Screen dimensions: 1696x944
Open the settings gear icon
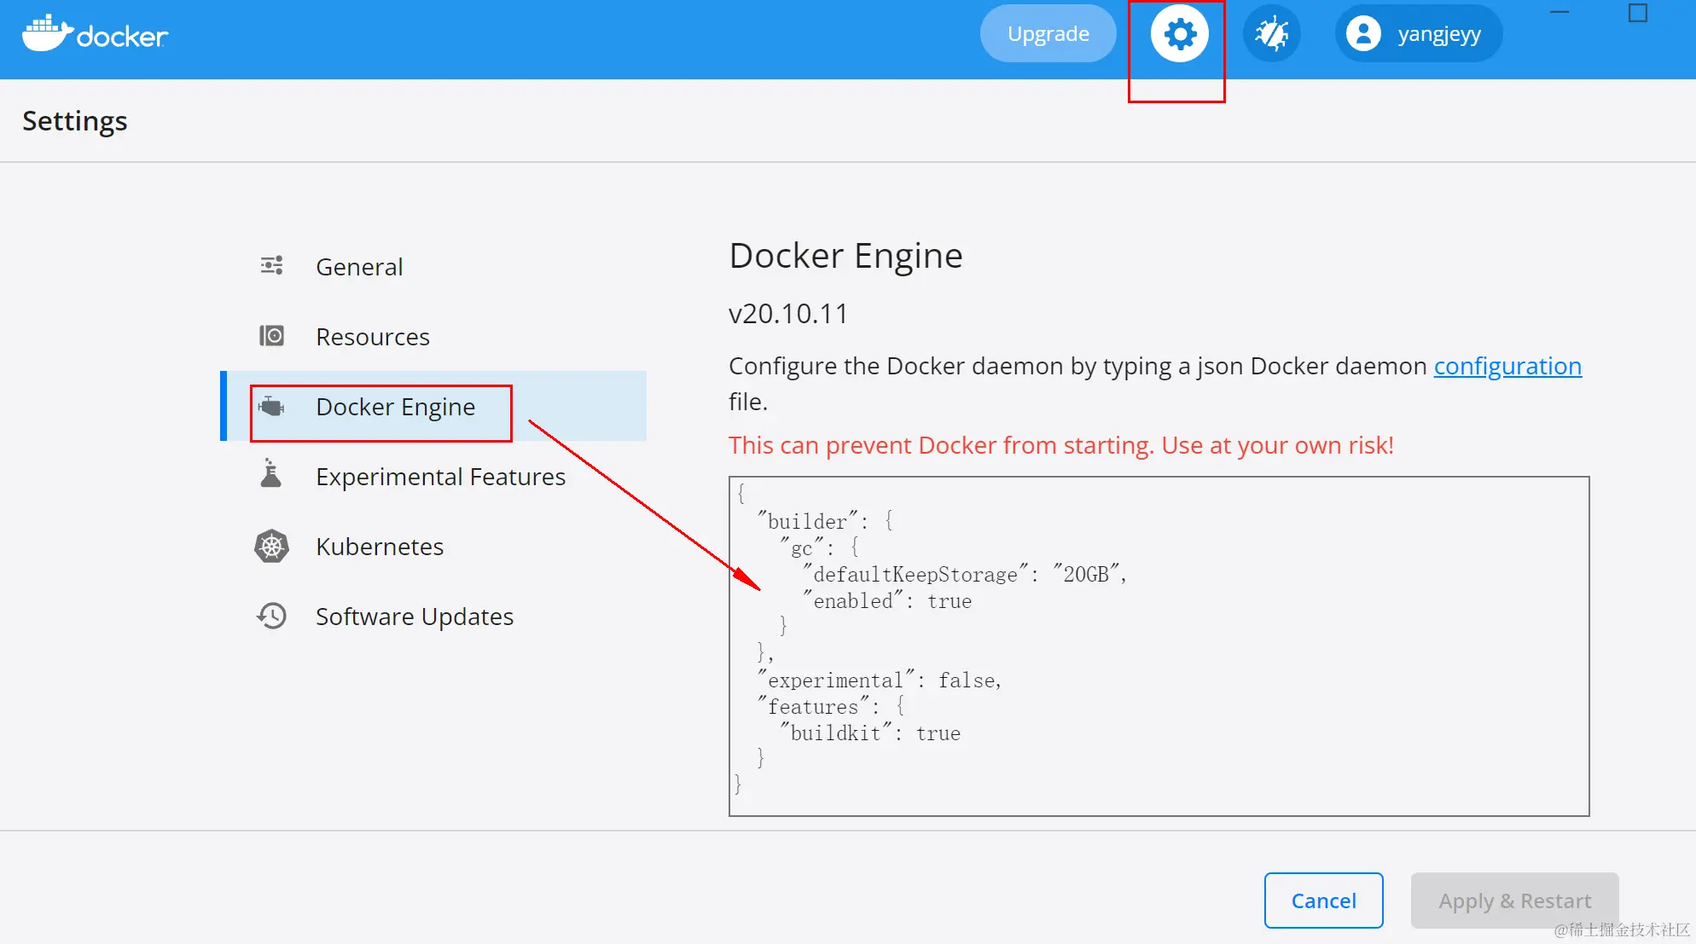(1179, 34)
